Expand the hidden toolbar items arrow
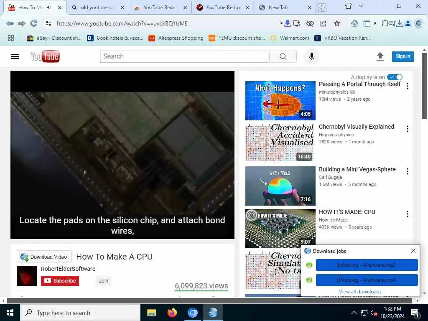Image resolution: width=428 pixels, height=321 pixels. [x=375, y=23]
